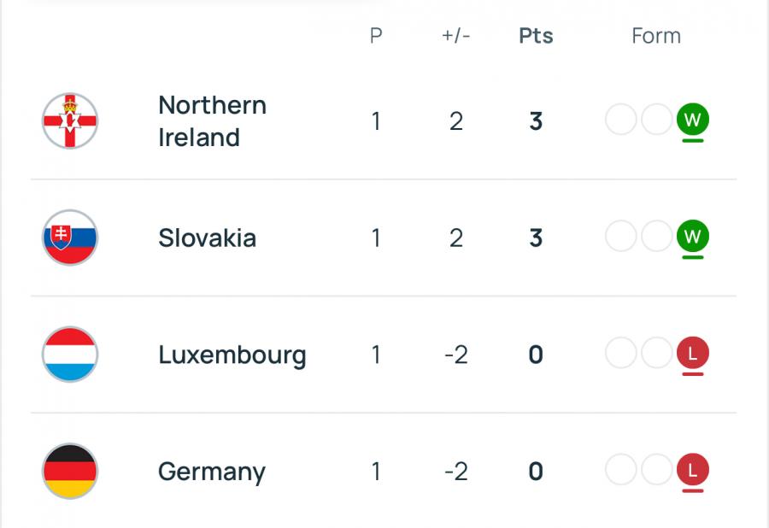769x528 pixels.
Task: Open the Luxembourg team link
Action: 232,355
